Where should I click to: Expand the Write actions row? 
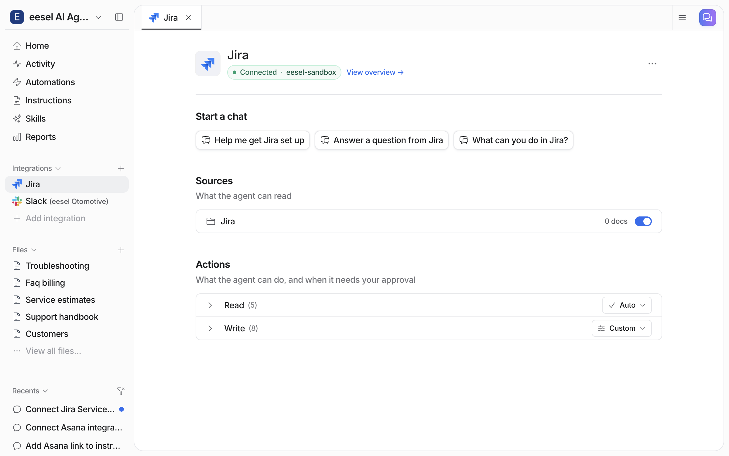[210, 328]
